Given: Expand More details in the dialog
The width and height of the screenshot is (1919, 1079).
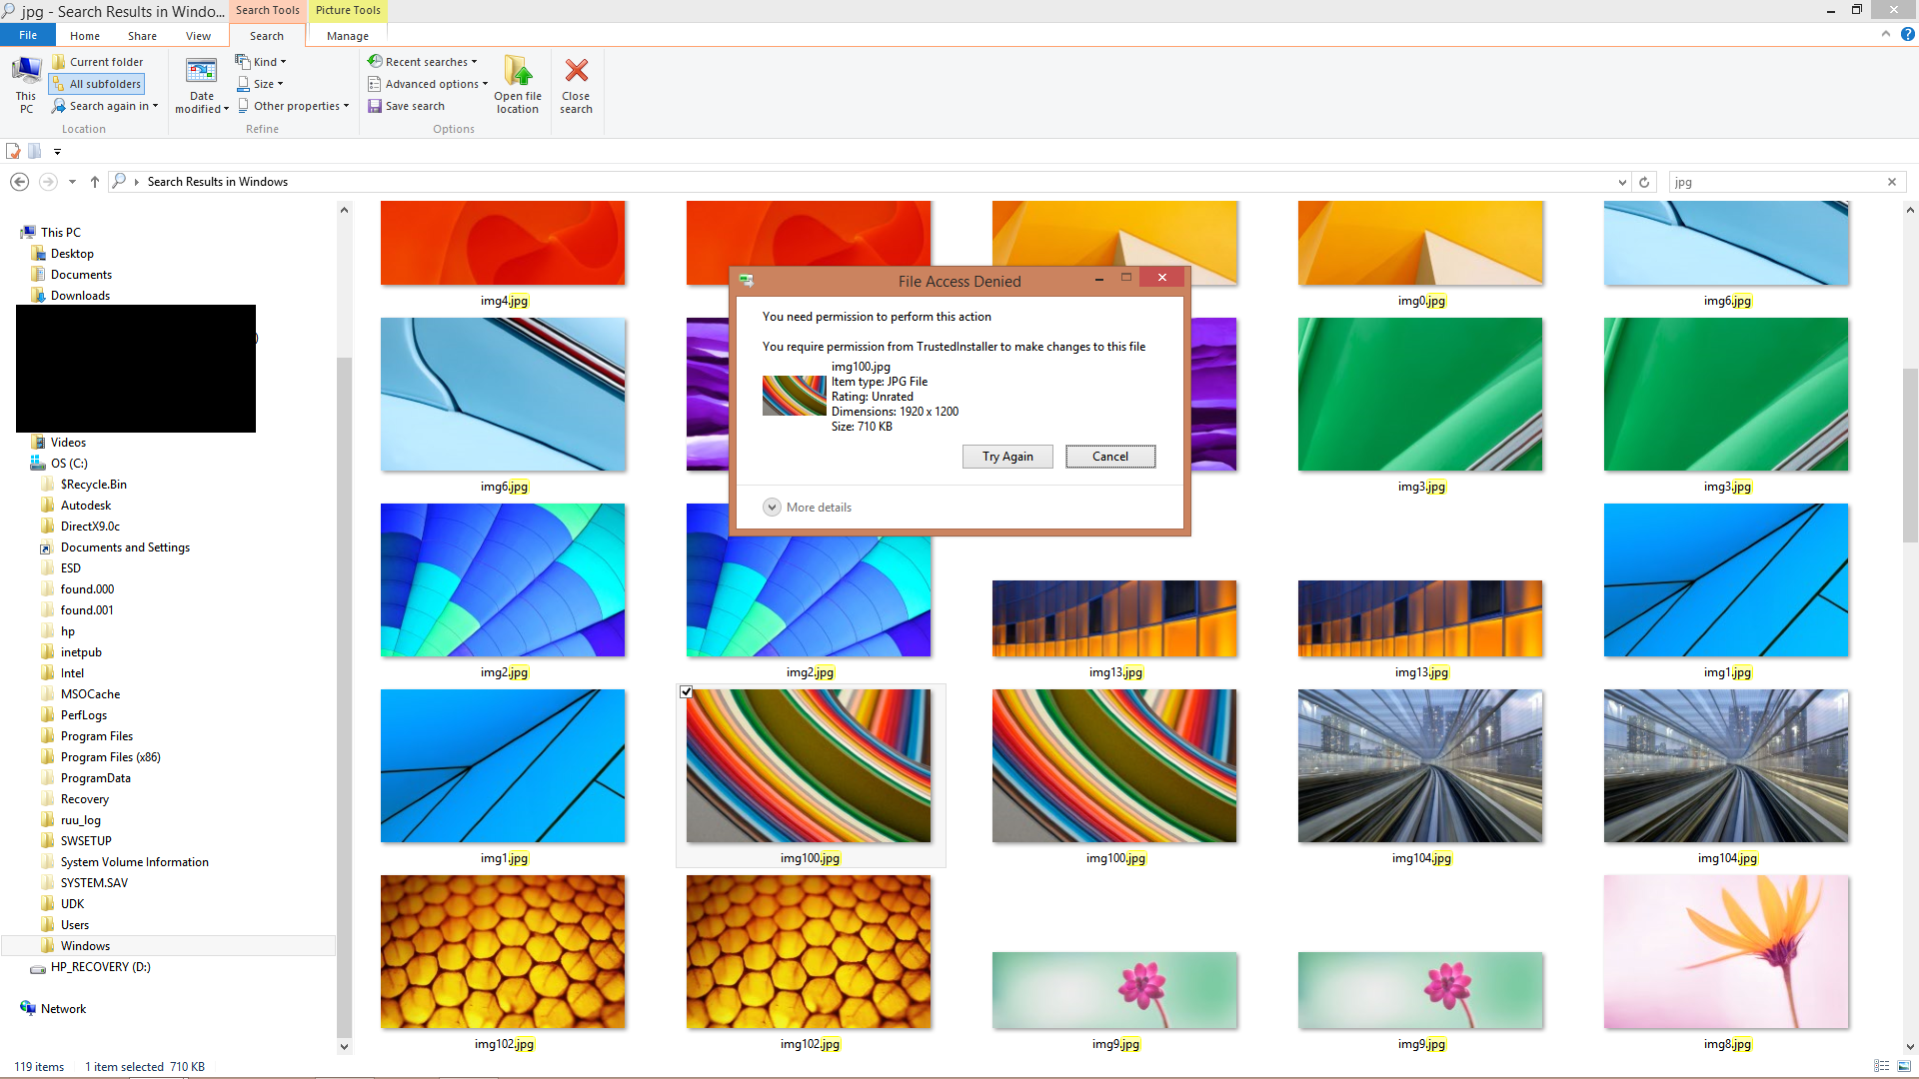Looking at the screenshot, I should tap(772, 508).
